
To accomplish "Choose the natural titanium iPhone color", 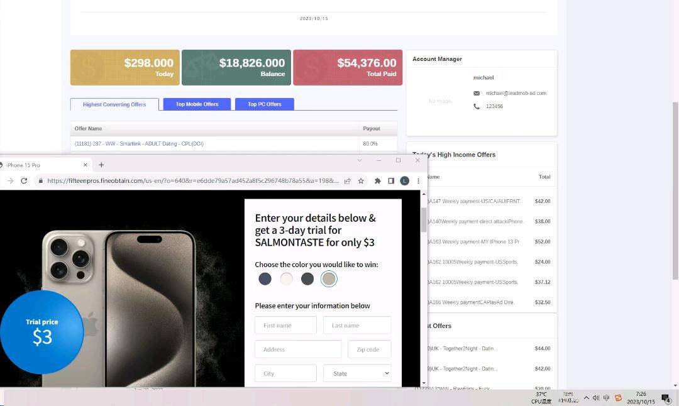I will point(329,279).
